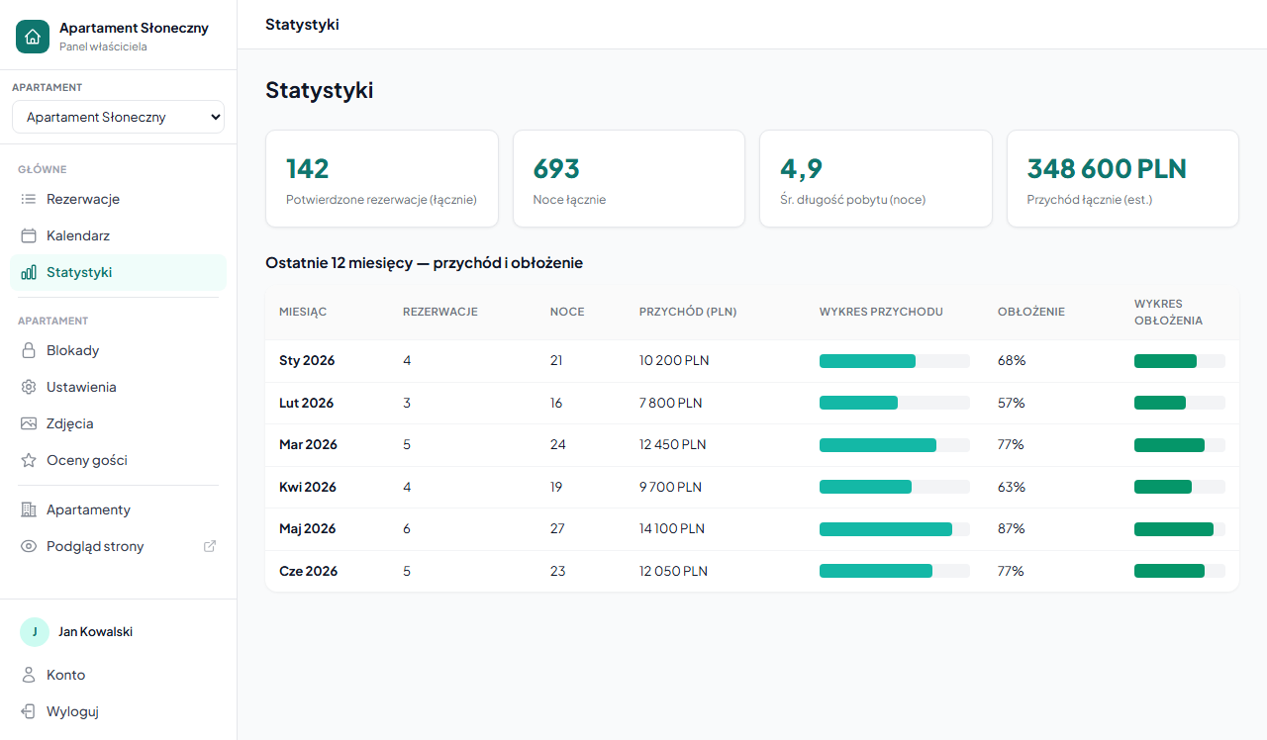This screenshot has height=740, width=1267.
Task: Click the Statystyki bar chart icon
Action: pos(29,272)
